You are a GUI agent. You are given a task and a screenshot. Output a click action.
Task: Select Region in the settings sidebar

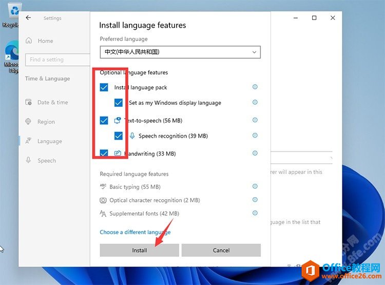tap(46, 122)
